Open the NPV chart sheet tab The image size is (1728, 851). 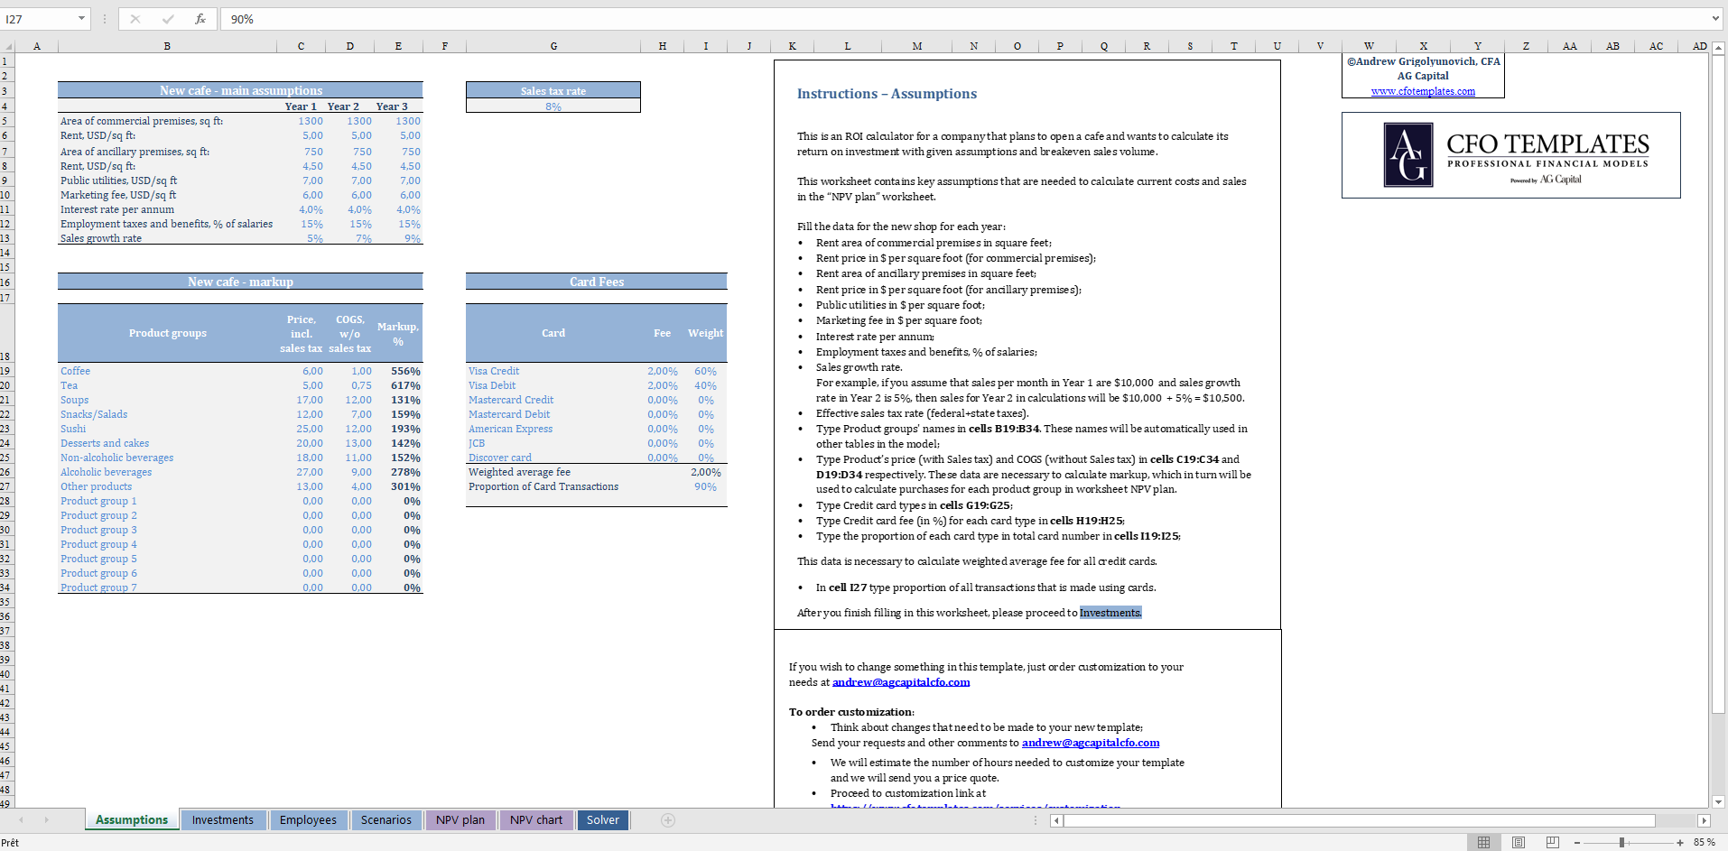click(x=536, y=820)
